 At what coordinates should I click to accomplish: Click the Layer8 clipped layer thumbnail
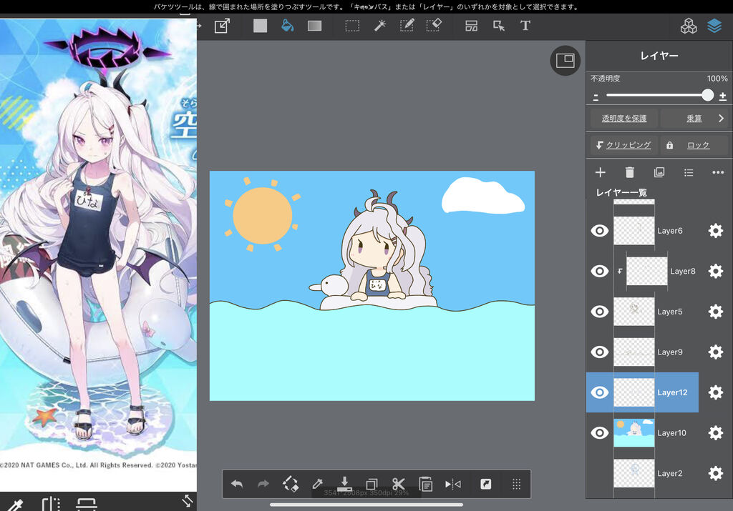[646, 271]
